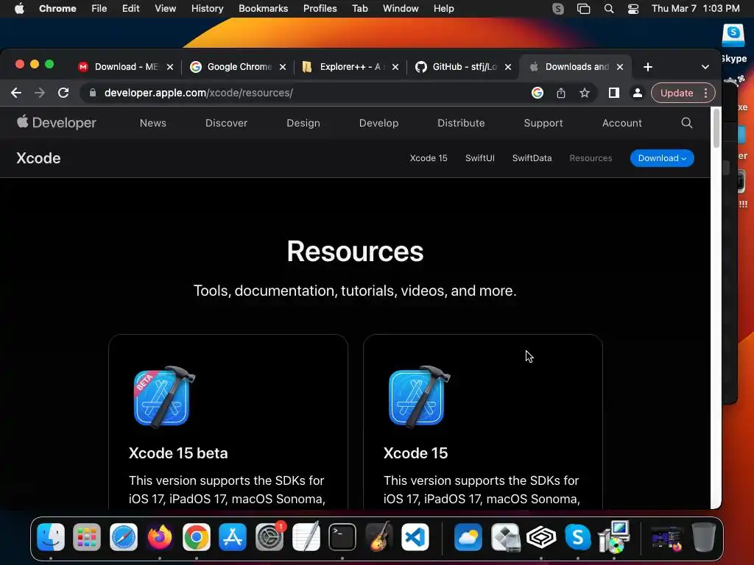The image size is (754, 565).
Task: Click the Xcode 15 beta hammer icon
Action: (x=164, y=397)
